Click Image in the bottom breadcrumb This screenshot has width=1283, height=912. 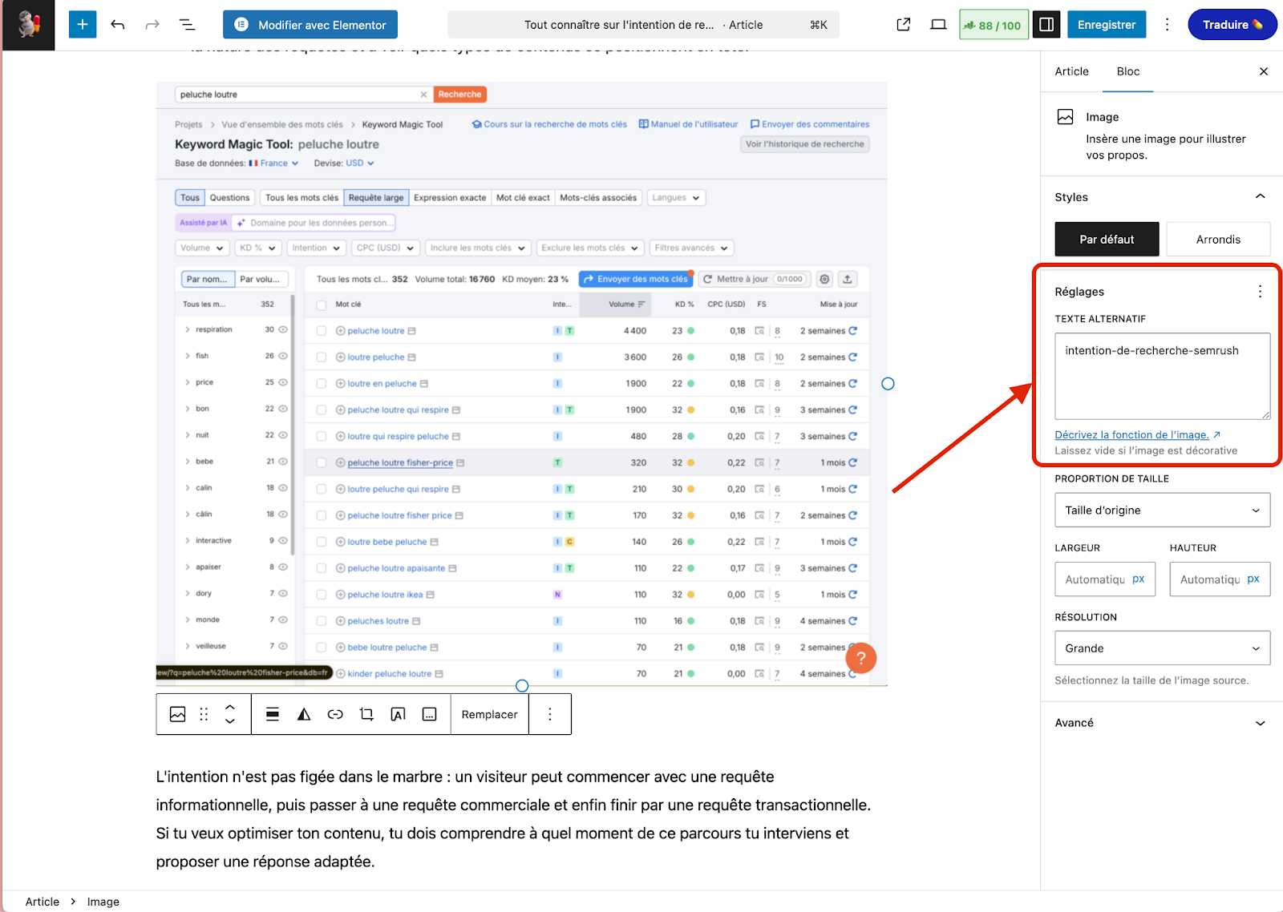point(103,902)
